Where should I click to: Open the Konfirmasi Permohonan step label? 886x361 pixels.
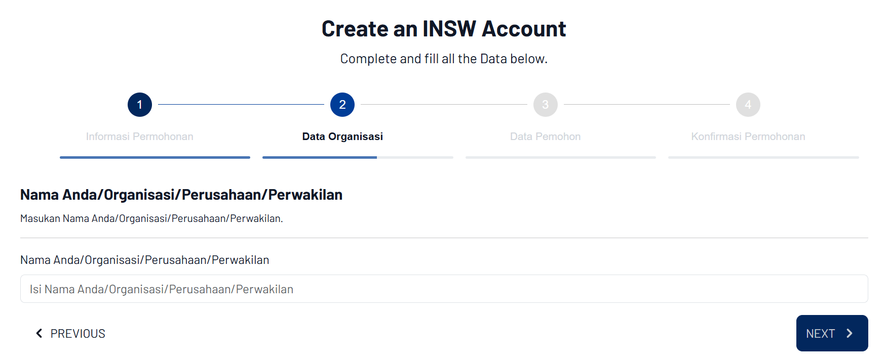748,137
